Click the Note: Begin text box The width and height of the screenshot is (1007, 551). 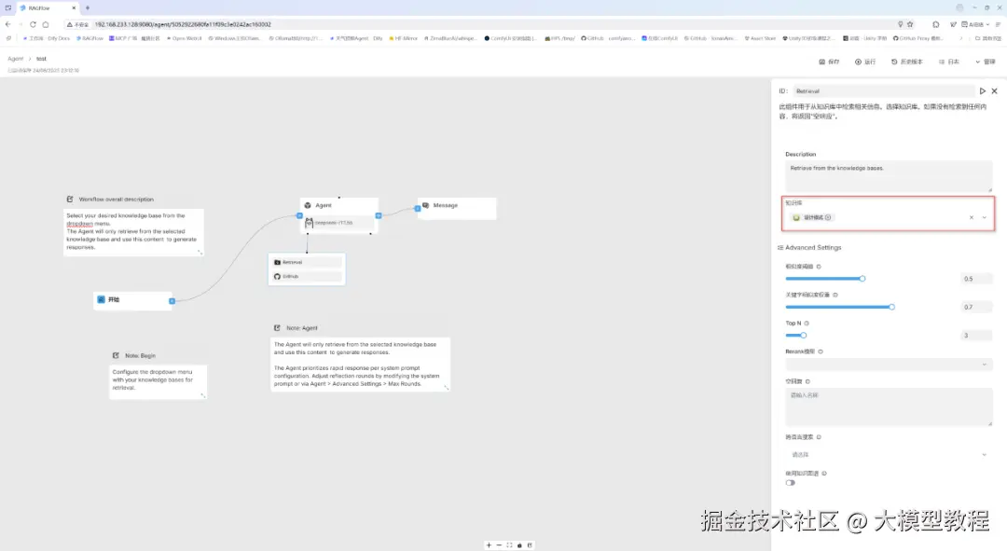[158, 381]
